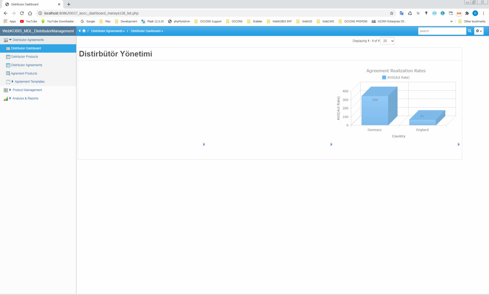This screenshot has width=489, height=295.
Task: Open the Google bookmark
Action: click(x=88, y=21)
